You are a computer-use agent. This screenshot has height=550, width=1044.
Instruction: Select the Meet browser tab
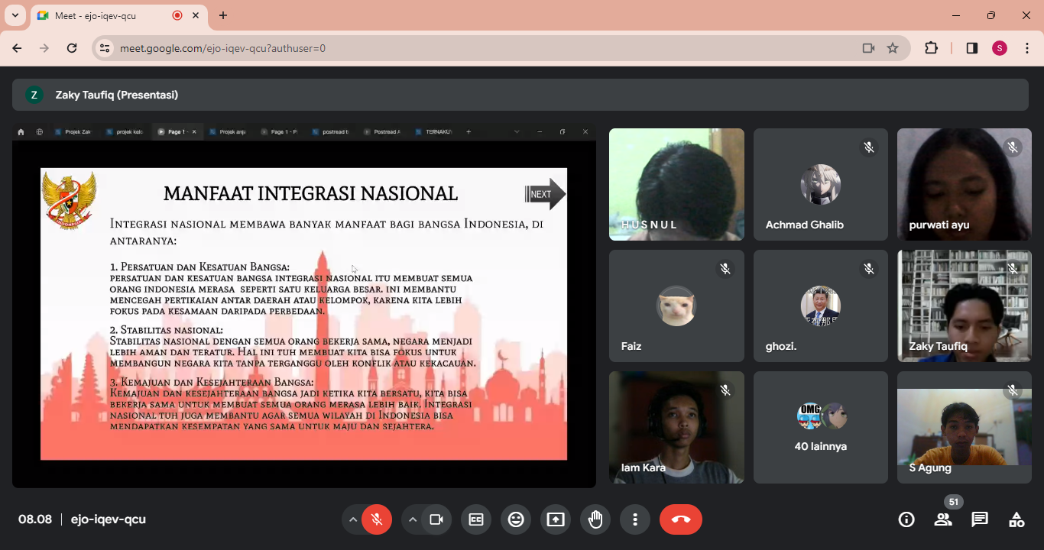tap(107, 15)
